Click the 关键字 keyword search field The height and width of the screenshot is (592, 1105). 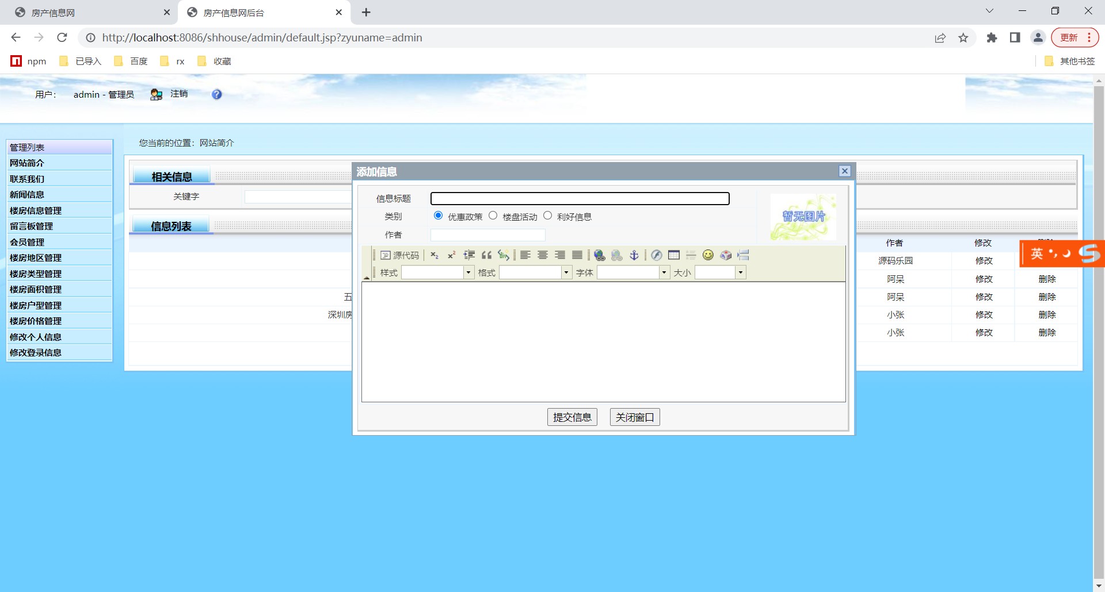click(x=298, y=197)
